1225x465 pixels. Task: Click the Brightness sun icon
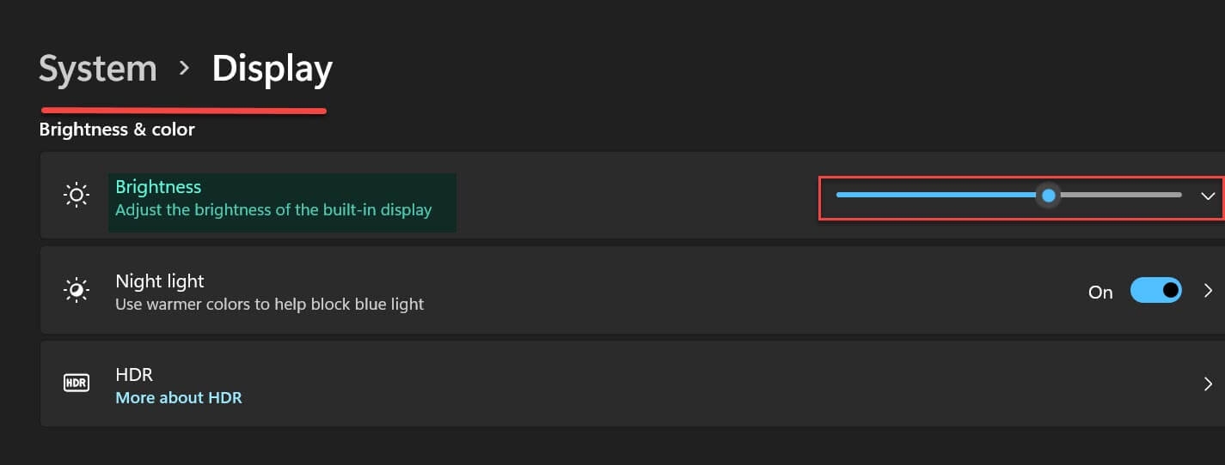click(77, 196)
